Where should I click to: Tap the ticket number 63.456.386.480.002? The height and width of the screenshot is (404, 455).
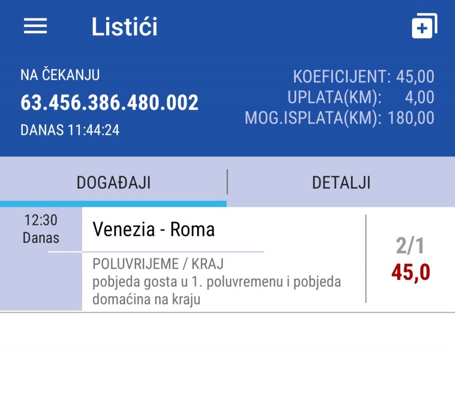[109, 102]
